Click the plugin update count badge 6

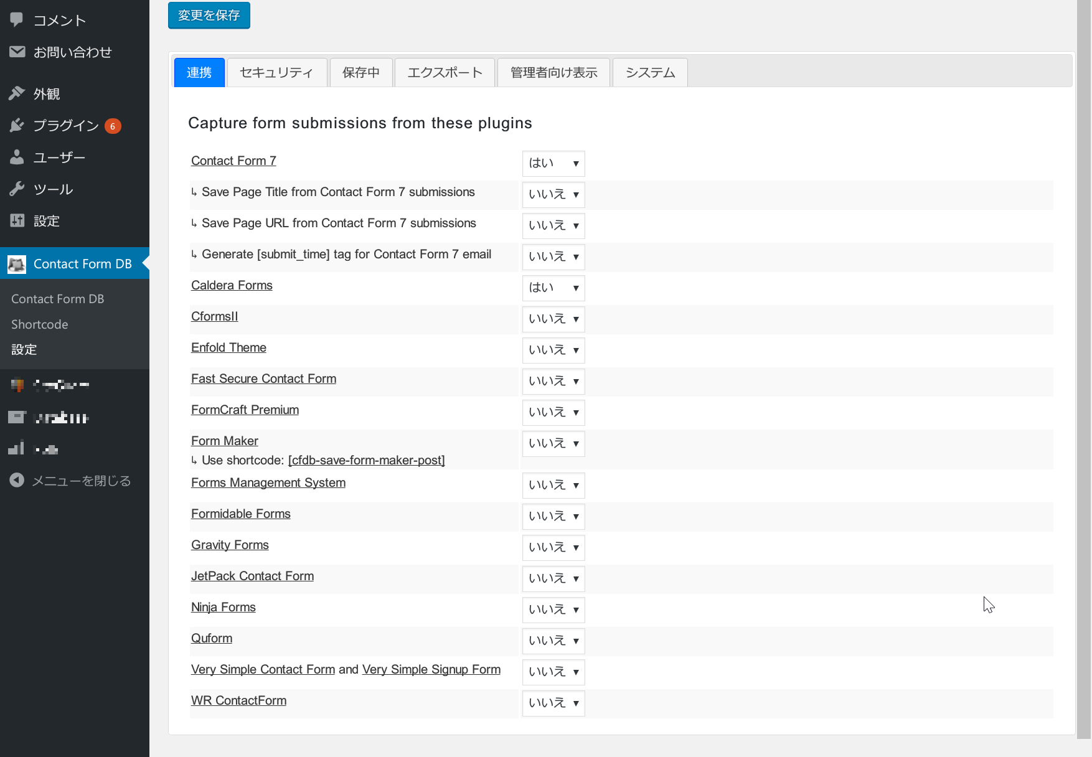coord(113,126)
